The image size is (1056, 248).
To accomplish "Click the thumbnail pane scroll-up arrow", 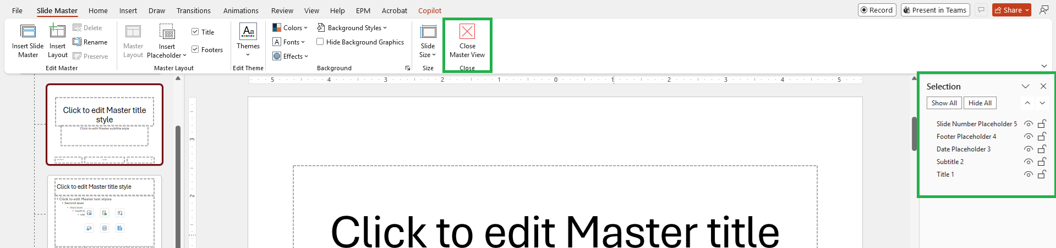I will 178,78.
